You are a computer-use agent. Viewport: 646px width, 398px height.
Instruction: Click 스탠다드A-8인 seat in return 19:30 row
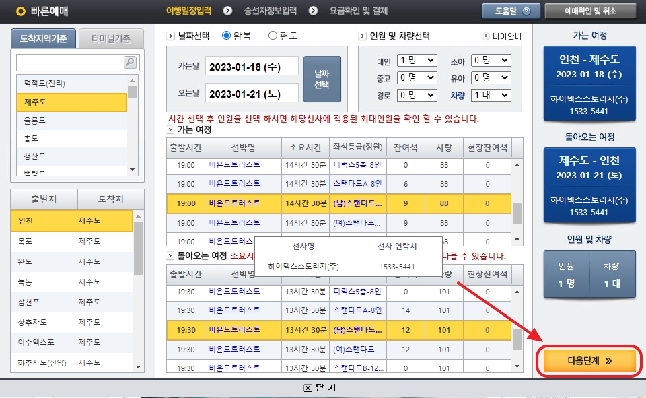point(357,310)
